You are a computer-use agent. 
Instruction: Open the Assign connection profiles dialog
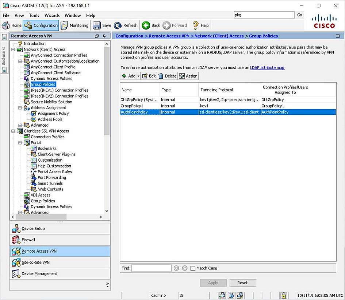188,76
